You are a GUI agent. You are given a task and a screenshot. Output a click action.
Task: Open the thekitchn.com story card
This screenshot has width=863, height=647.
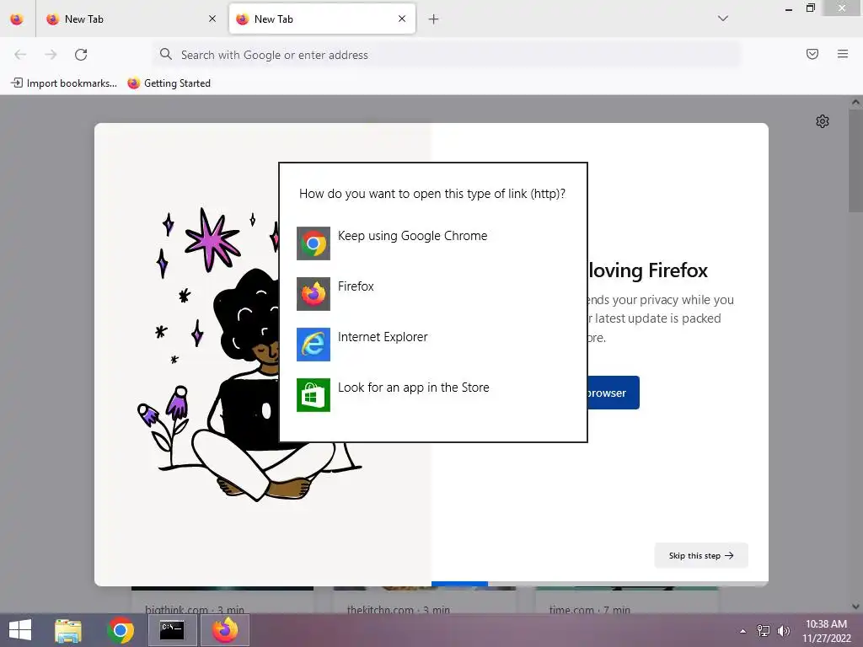[425, 600]
